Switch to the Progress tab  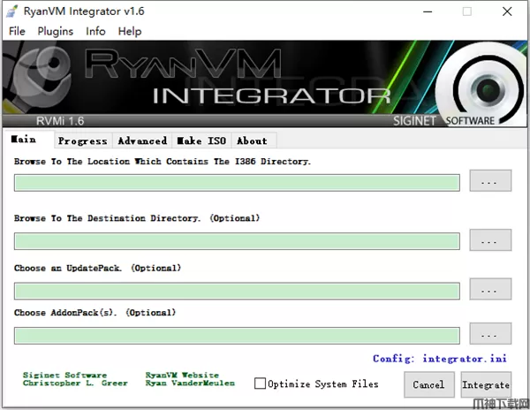pyautogui.click(x=83, y=141)
